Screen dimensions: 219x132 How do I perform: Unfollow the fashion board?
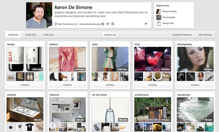[x=68, y=85]
